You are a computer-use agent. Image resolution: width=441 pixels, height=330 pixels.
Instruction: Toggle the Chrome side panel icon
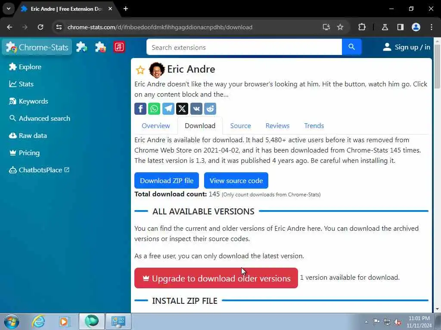(x=401, y=27)
